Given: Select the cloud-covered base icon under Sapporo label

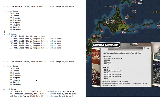Looking at the screenshot, I should (x=108, y=22).
